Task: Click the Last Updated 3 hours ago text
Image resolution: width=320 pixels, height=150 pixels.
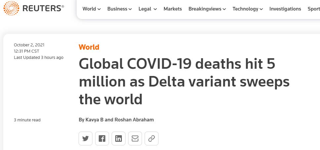Action: tap(39, 57)
